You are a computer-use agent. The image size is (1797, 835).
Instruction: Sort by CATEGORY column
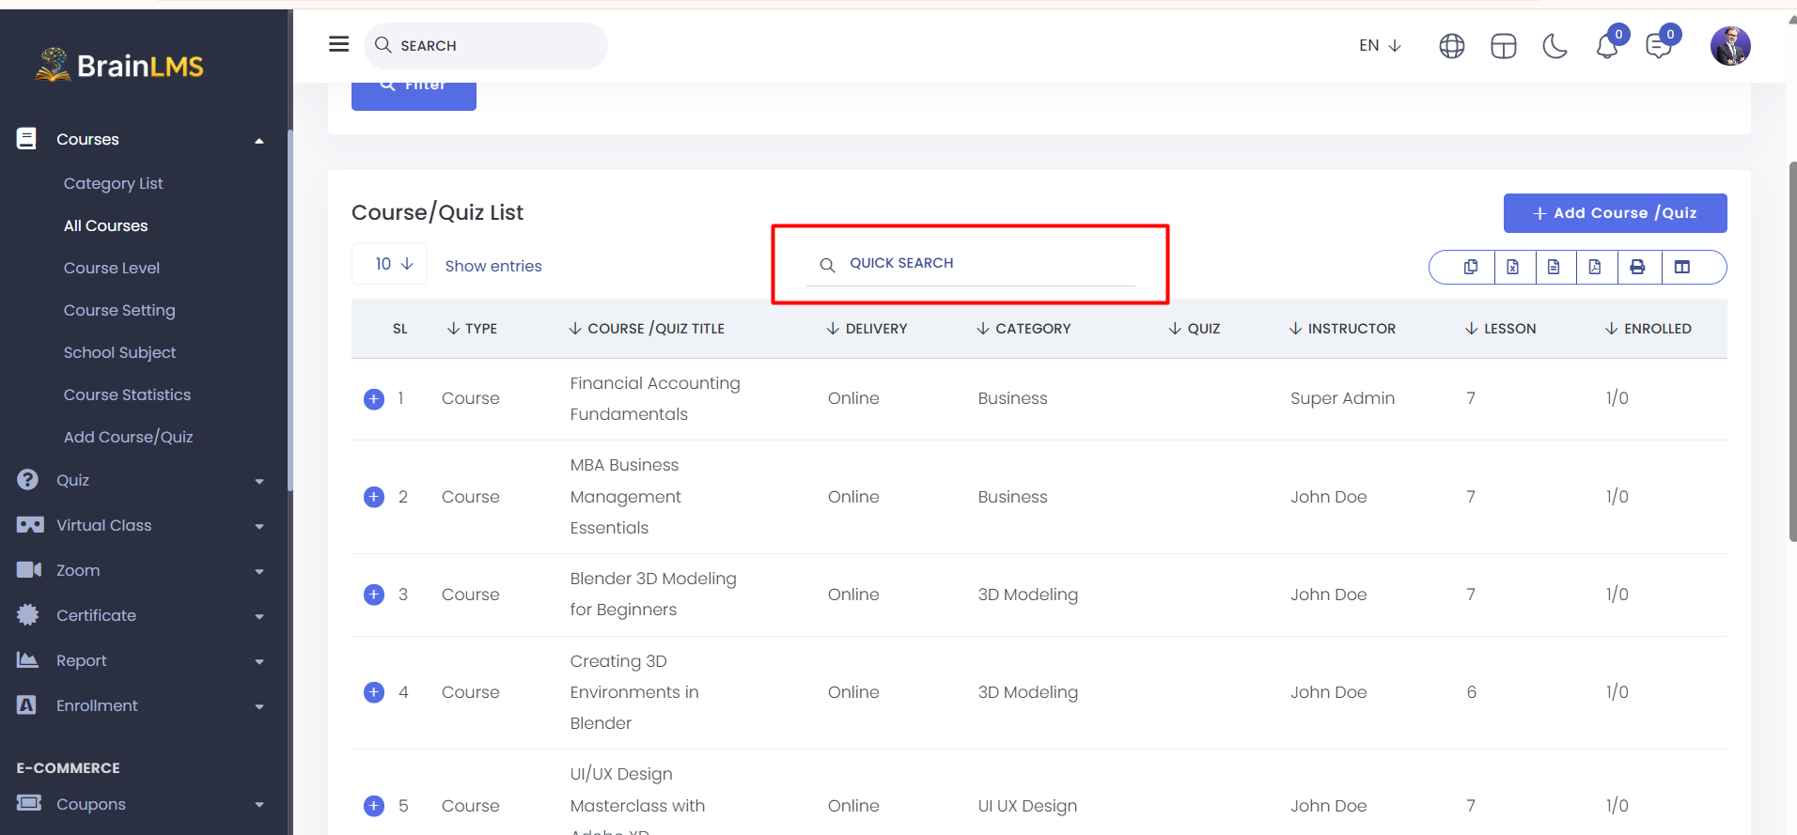[1024, 329]
